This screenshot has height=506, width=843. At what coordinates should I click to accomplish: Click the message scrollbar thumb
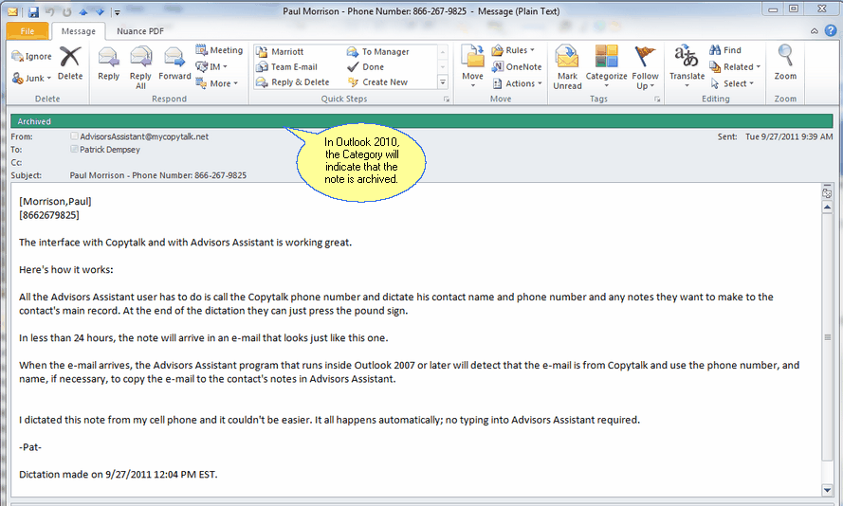tap(828, 336)
